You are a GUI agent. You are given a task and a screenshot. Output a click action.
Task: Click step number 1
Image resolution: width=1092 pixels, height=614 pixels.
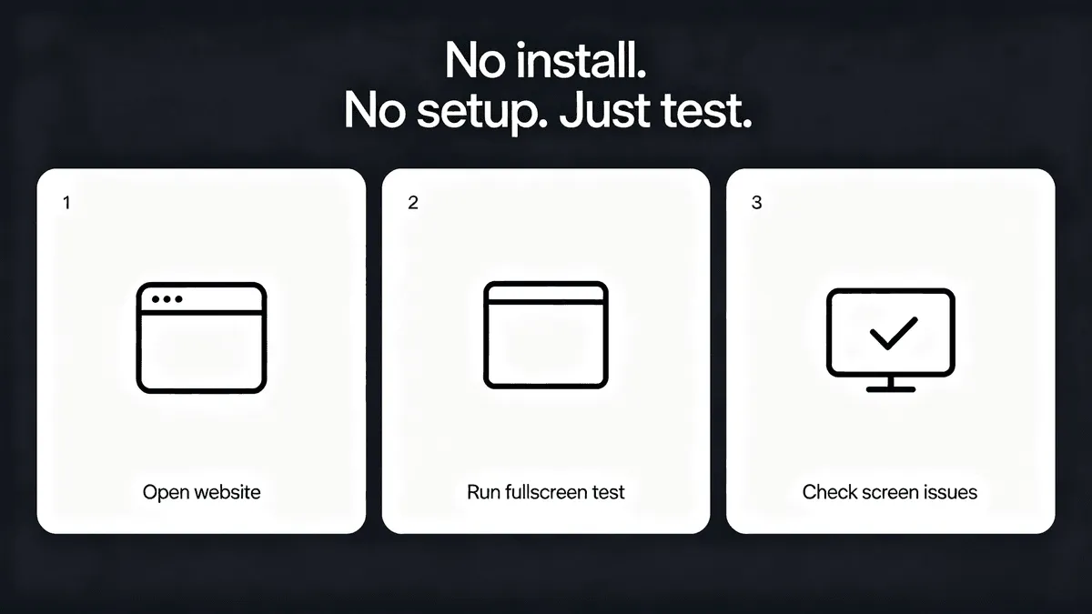point(66,203)
